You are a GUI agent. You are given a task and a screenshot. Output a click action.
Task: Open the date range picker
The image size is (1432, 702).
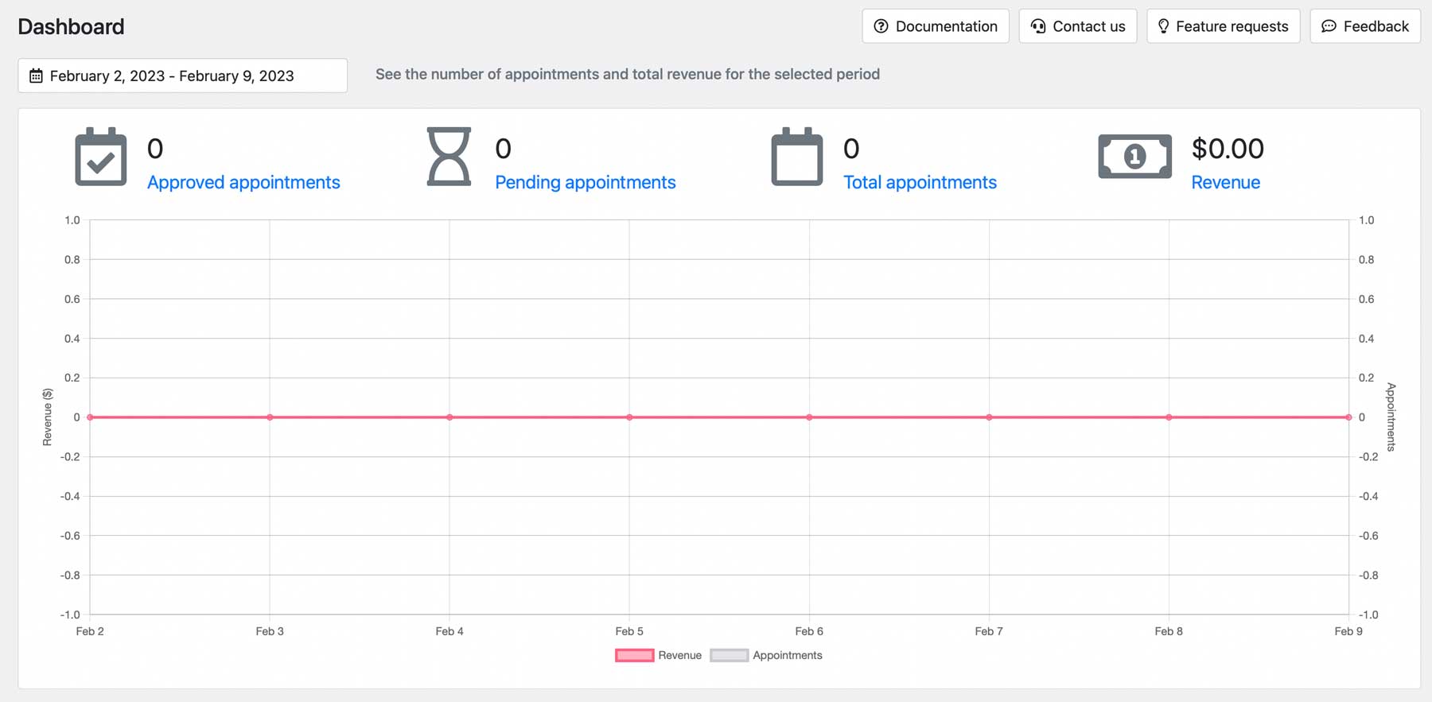(x=182, y=76)
